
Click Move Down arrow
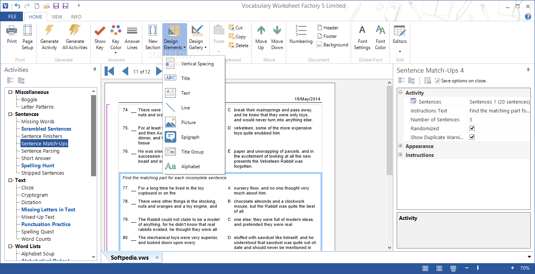pyautogui.click(x=277, y=30)
